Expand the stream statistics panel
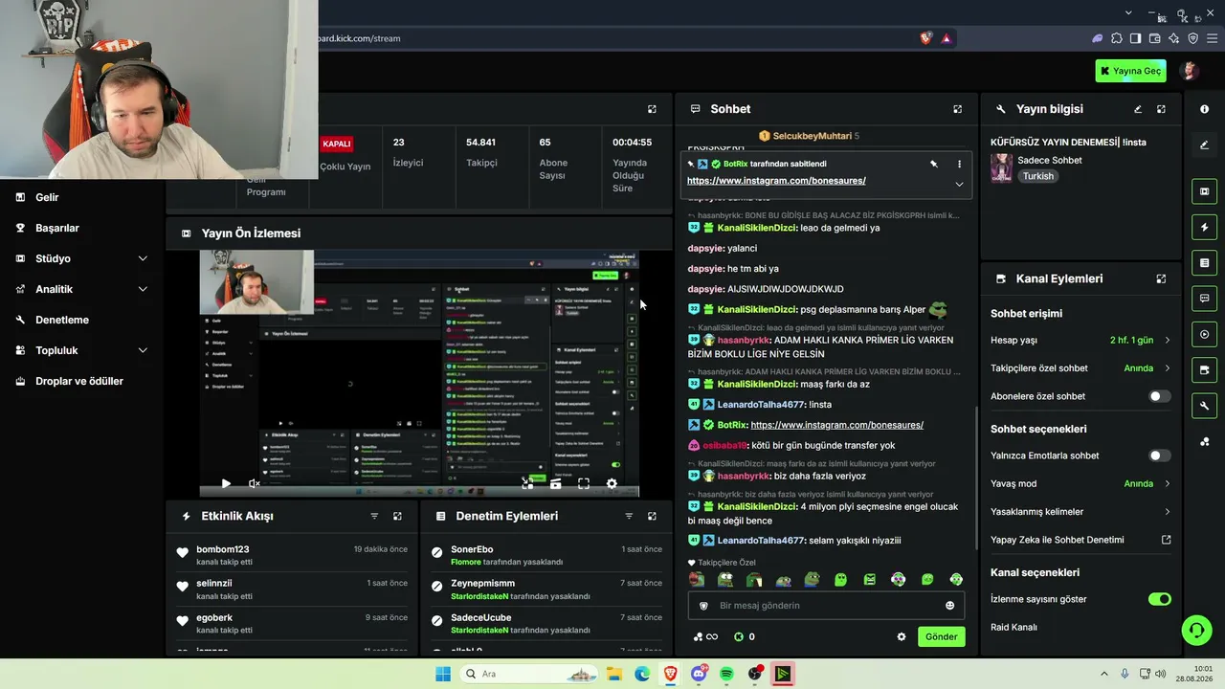Viewport: 1225px width, 689px height. pyautogui.click(x=652, y=109)
